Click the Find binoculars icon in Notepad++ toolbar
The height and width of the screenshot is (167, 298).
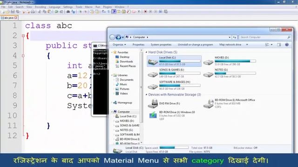pyautogui.click(x=68, y=12)
